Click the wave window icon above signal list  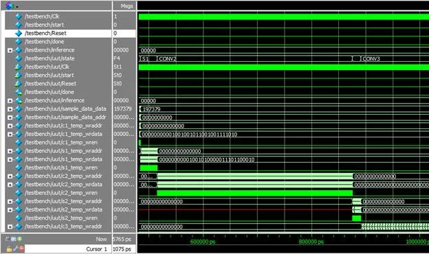coord(10,5)
